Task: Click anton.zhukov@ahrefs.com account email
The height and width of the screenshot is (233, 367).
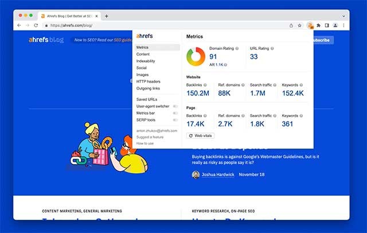Action: click(x=157, y=131)
